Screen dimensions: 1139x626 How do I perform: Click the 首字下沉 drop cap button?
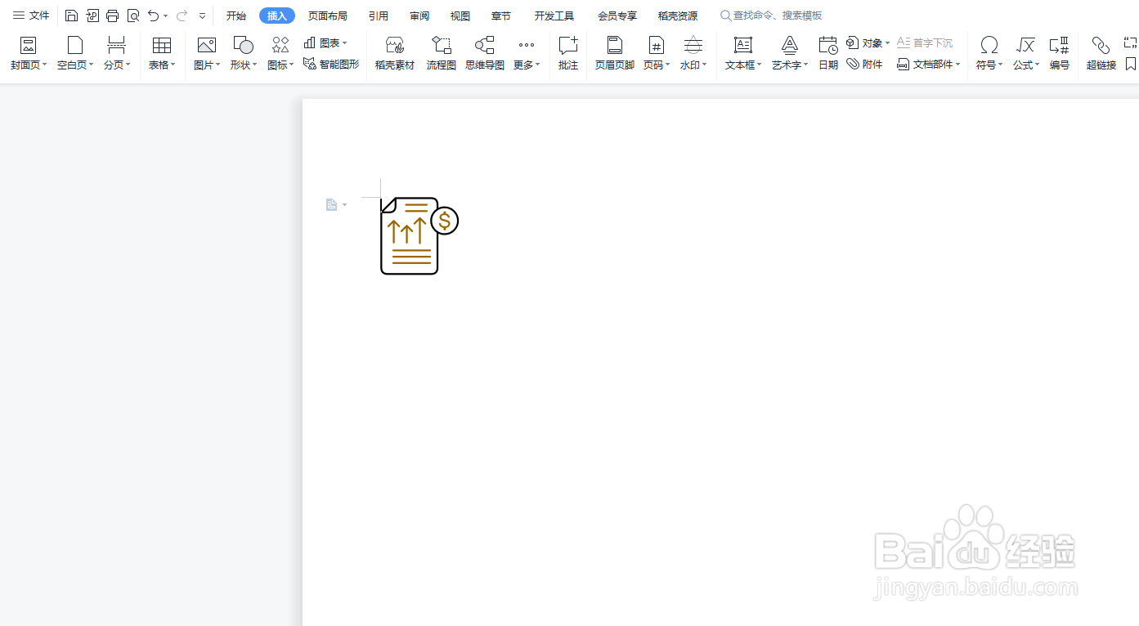(x=925, y=42)
